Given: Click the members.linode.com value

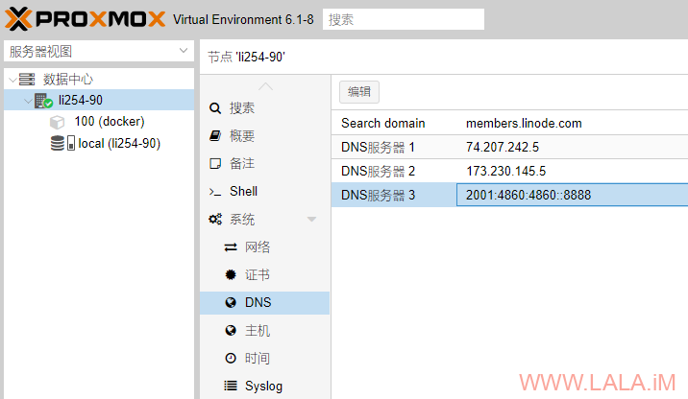Looking at the screenshot, I should tap(524, 124).
